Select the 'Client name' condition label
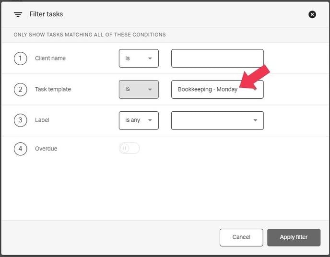Image resolution: width=330 pixels, height=257 pixels. tap(50, 58)
